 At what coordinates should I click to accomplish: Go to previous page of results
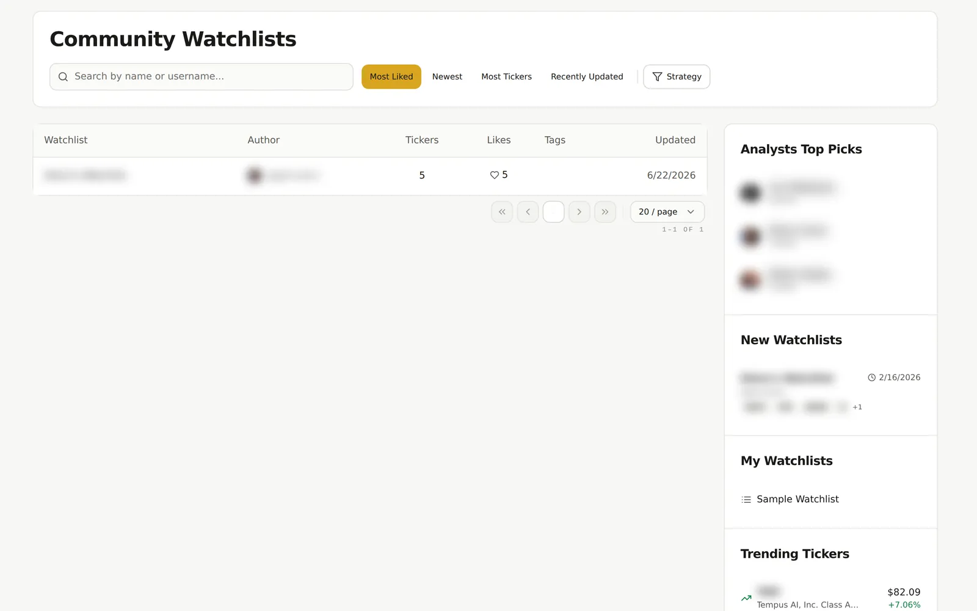pyautogui.click(x=528, y=212)
